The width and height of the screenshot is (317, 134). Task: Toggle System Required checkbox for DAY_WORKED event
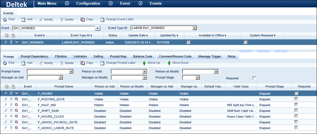tap(245, 42)
